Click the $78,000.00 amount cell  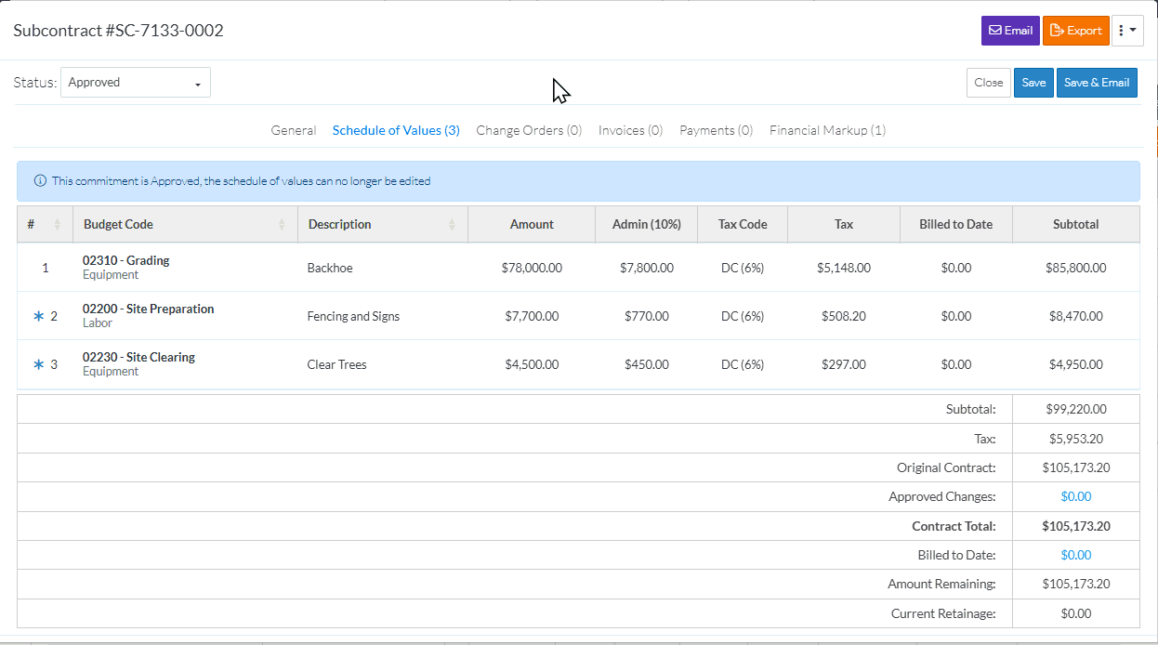532,269
